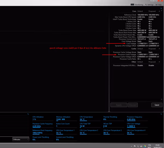Click the Discard button
This screenshot has width=164, height=148.
(133, 105)
